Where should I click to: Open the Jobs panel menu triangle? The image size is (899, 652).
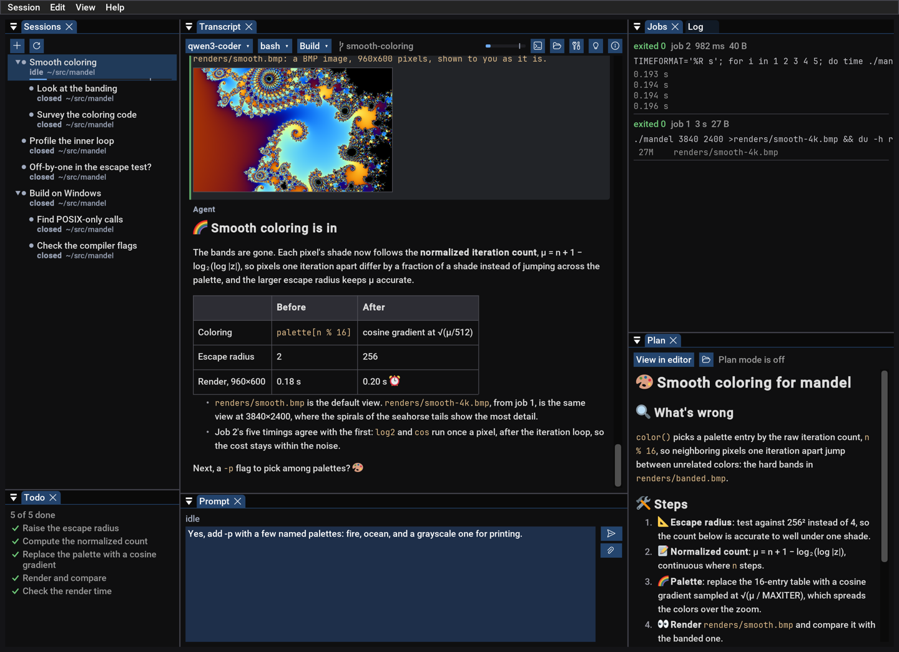click(637, 27)
